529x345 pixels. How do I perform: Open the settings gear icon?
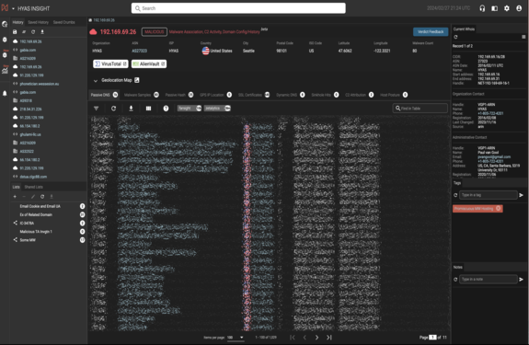tap(507, 8)
